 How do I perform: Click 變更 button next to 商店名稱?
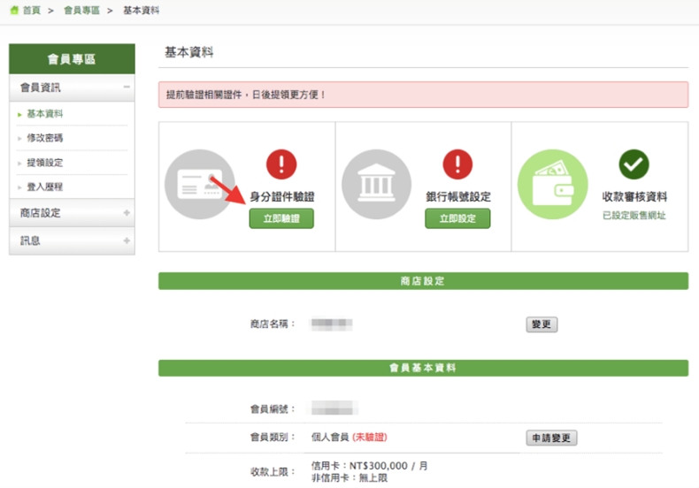pyautogui.click(x=542, y=324)
